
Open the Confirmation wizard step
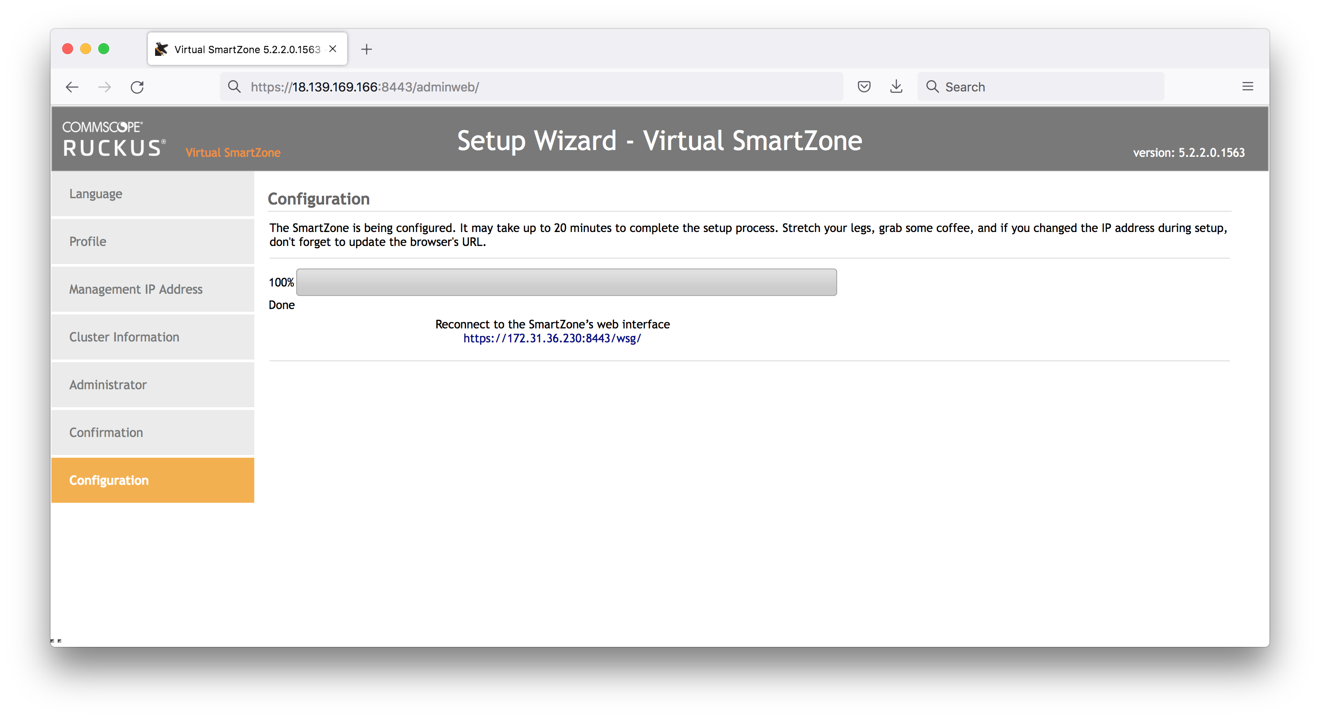(153, 433)
